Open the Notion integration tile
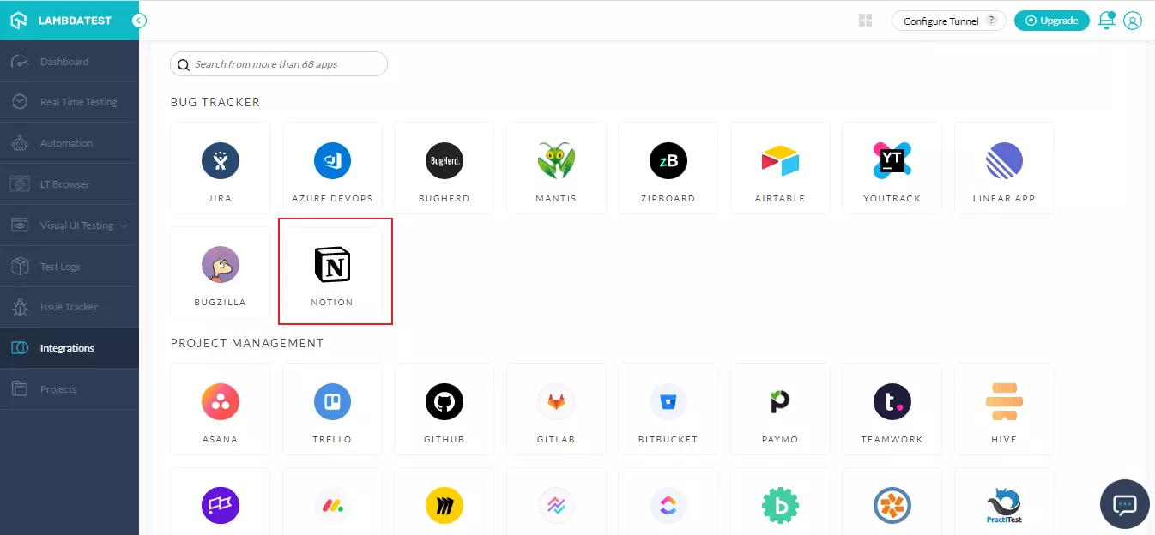 [x=332, y=272]
